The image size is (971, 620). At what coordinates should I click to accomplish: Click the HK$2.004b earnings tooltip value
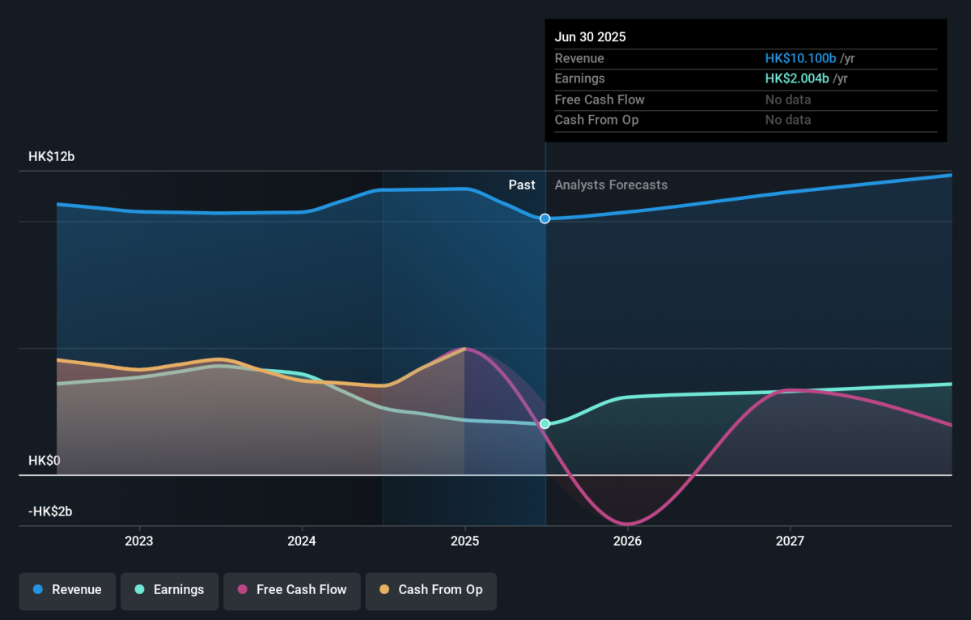[798, 79]
